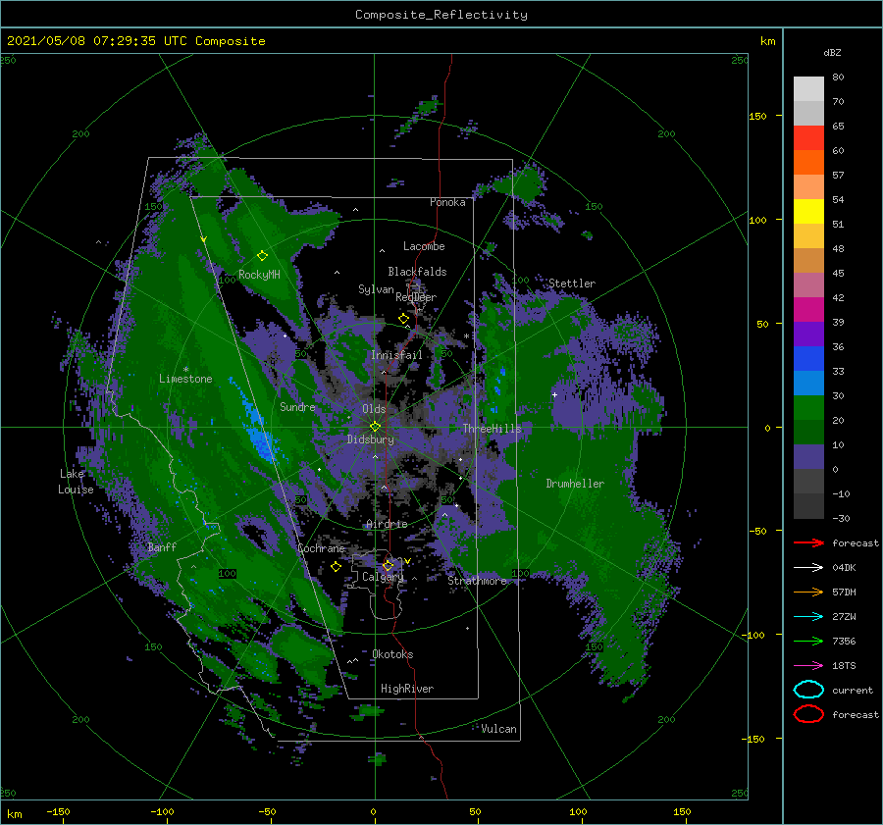The width and height of the screenshot is (883, 825).
Task: Select the indigo swatch between 10 and 0
Action: (808, 457)
